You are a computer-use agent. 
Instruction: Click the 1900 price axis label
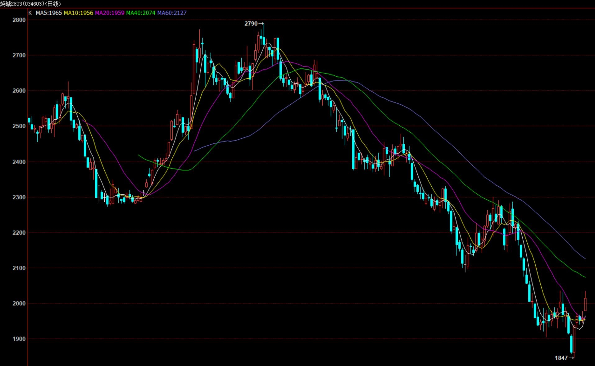pos(19,339)
